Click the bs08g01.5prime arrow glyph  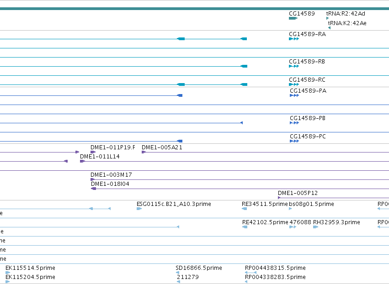(290, 209)
